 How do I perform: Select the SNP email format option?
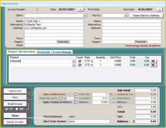pos(17,109)
